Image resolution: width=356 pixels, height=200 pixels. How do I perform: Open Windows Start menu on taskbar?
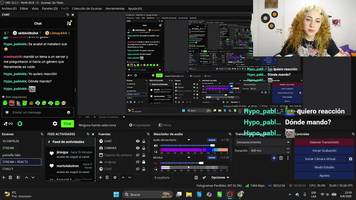click(116, 194)
